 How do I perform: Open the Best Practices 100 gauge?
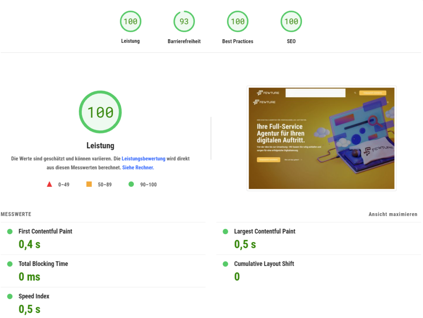(238, 21)
